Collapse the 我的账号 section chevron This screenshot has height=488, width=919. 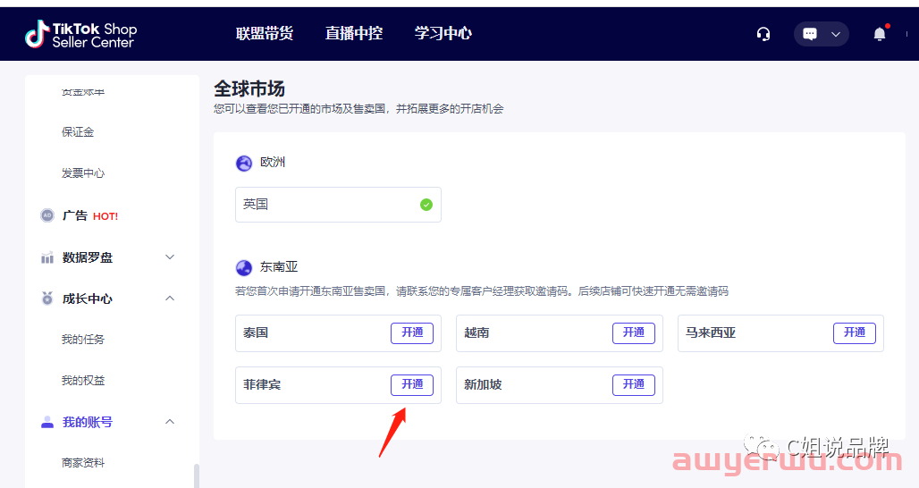170,422
